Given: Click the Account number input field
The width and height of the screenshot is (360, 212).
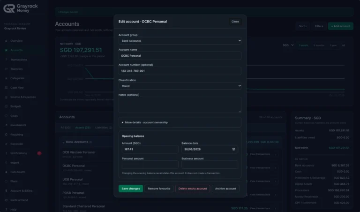Looking at the screenshot, I should pyautogui.click(x=180, y=71).
